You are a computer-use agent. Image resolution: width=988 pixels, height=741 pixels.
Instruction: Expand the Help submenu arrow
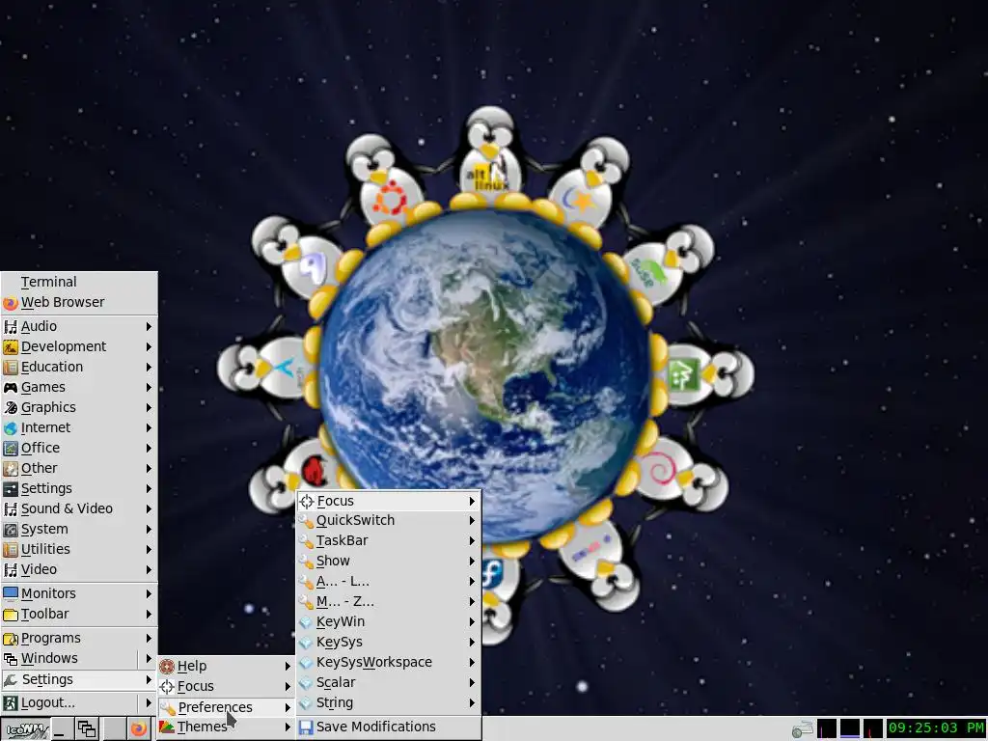pos(288,666)
